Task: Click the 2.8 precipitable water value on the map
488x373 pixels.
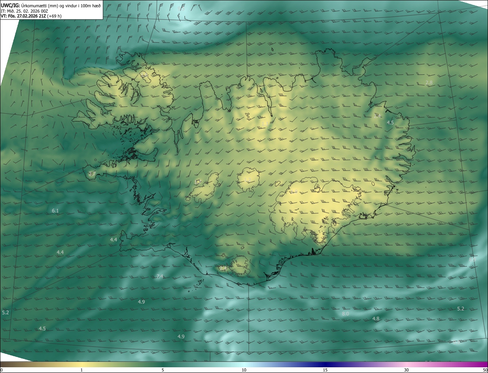Action: coord(429,83)
